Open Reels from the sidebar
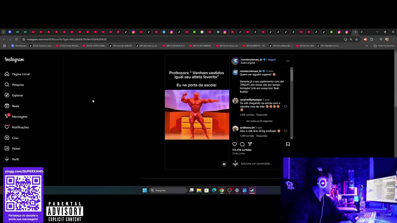Screen dimensions: 397x223 [x=12, y=106]
